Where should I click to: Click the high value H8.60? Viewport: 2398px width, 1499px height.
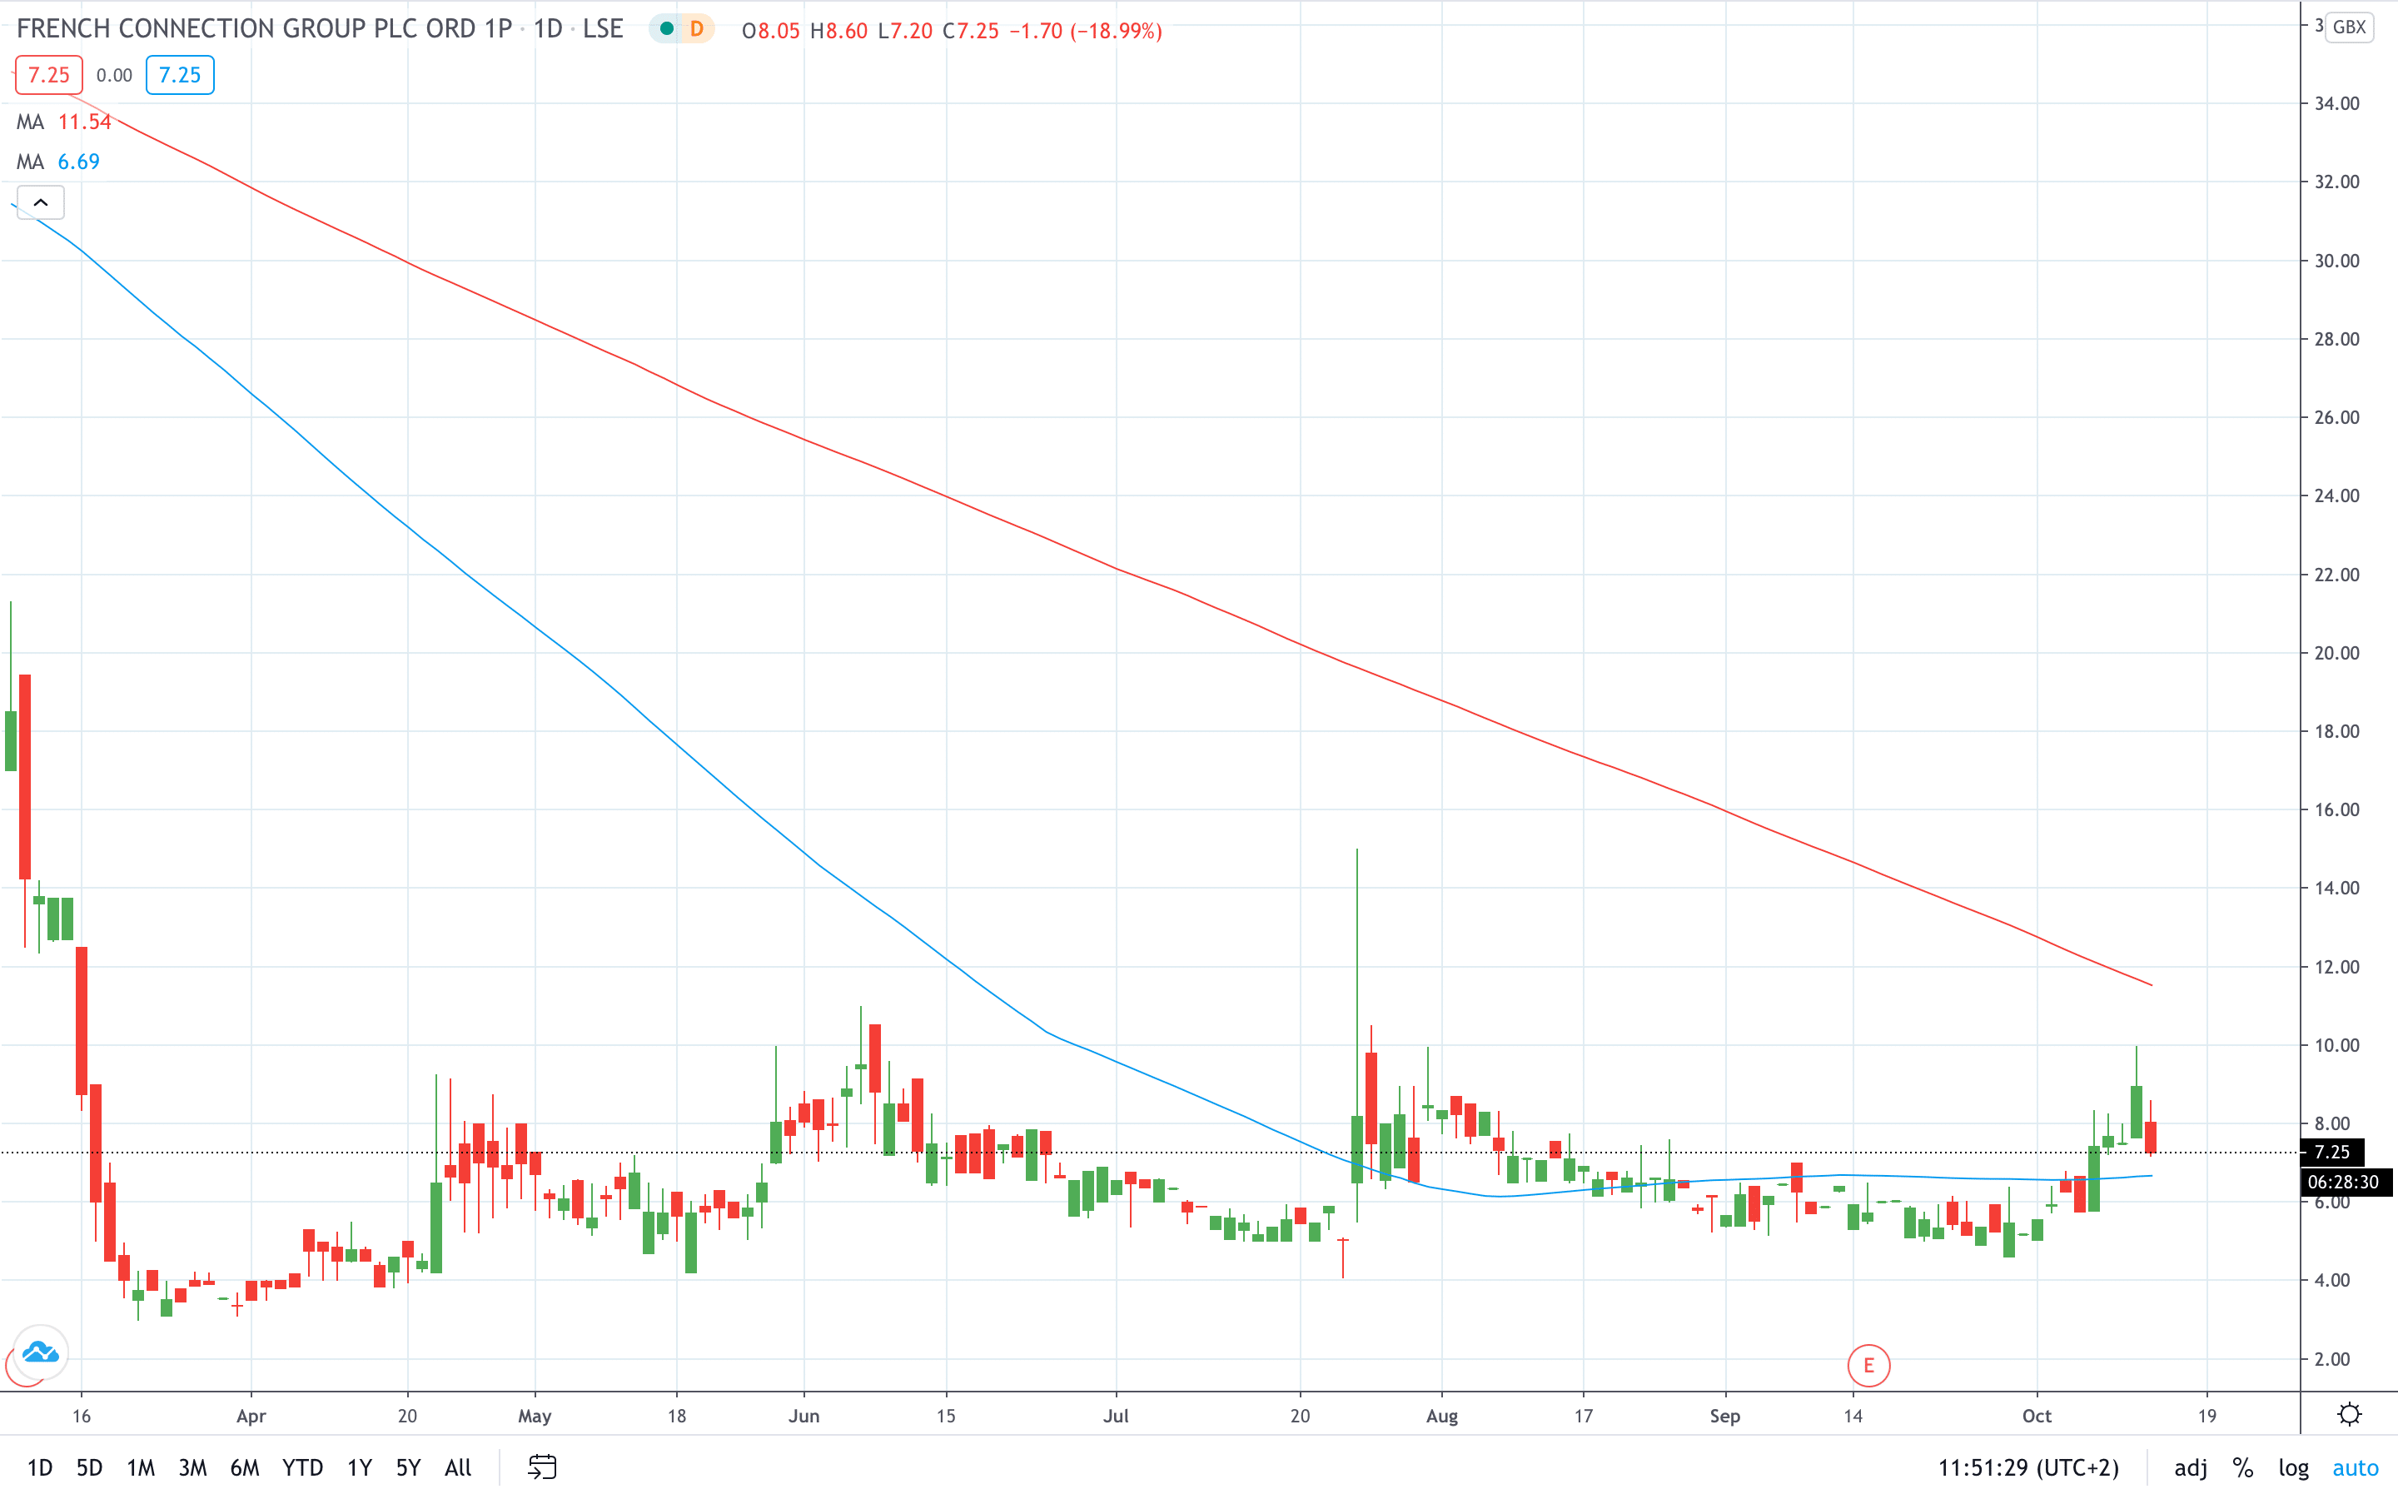pyautogui.click(x=838, y=31)
